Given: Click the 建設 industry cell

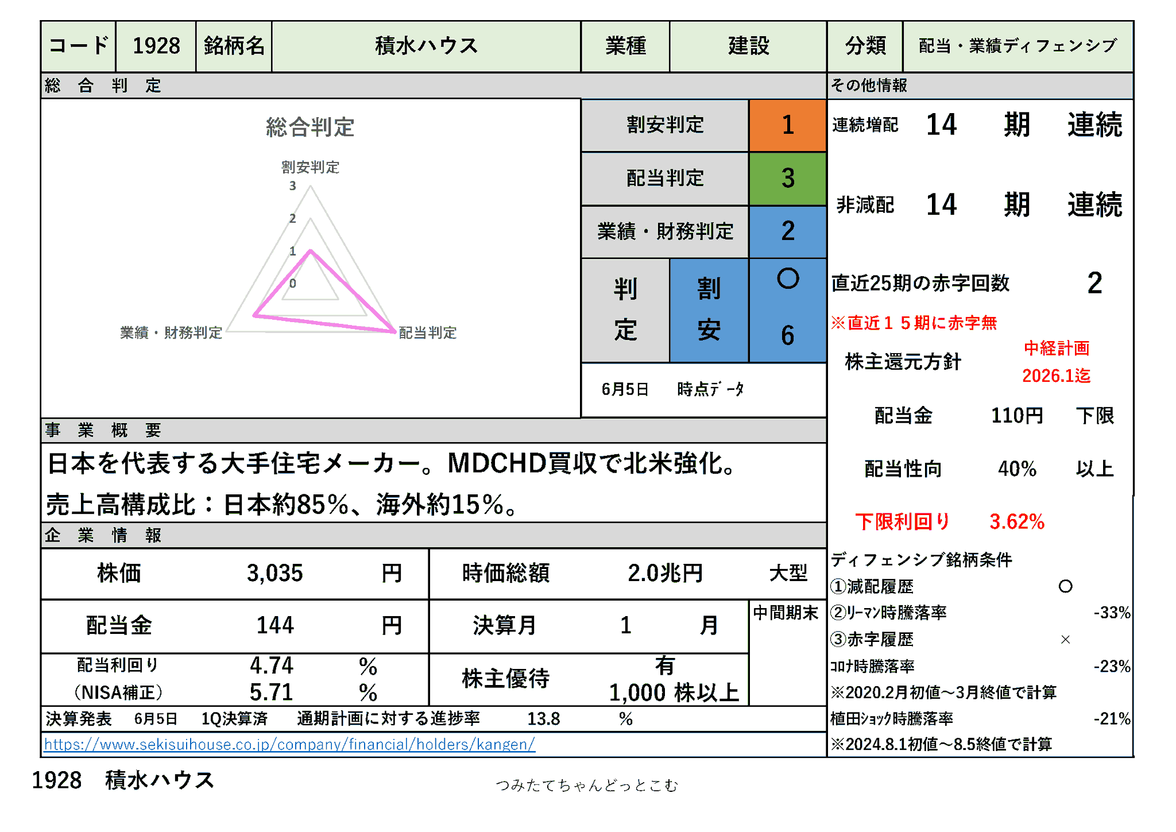Looking at the screenshot, I should (x=748, y=46).
